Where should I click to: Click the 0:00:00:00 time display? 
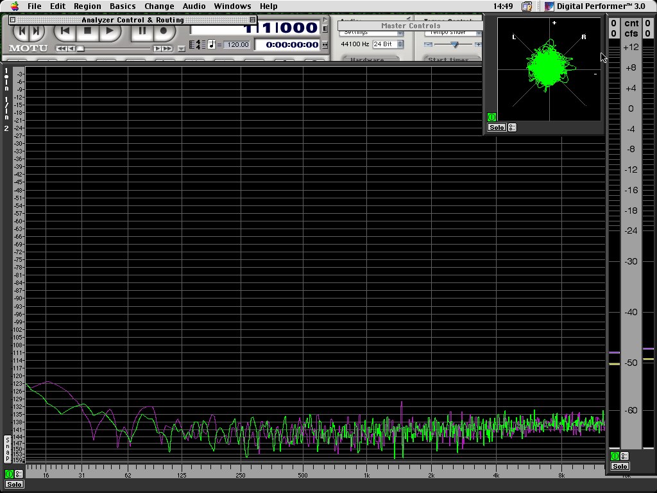(288, 44)
